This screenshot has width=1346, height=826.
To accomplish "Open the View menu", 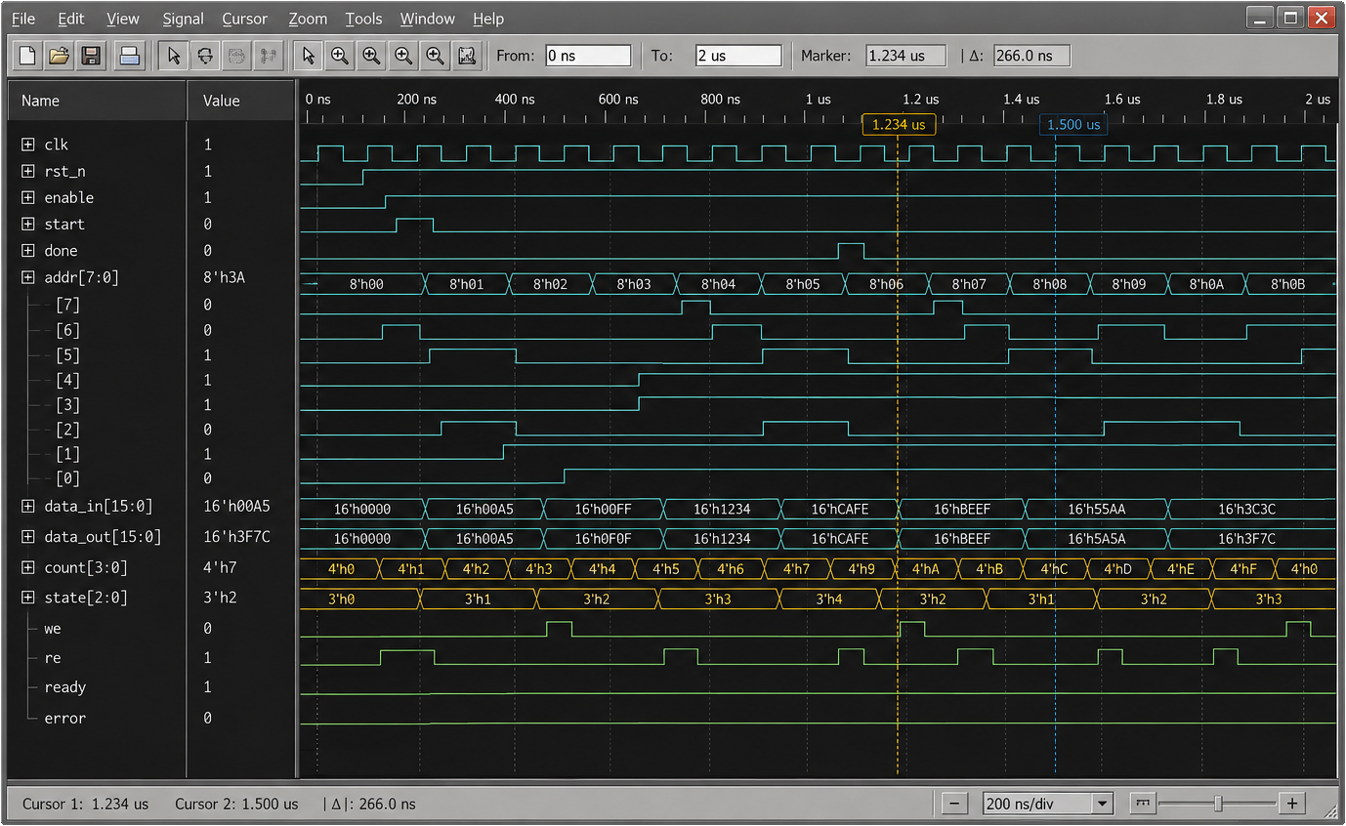I will coord(123,19).
